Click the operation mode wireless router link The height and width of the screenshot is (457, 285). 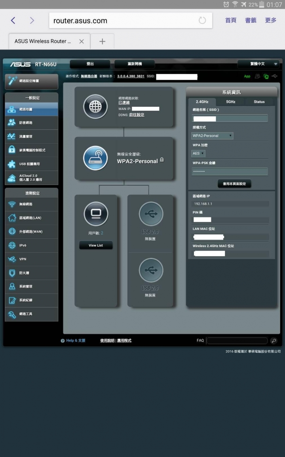point(89,76)
